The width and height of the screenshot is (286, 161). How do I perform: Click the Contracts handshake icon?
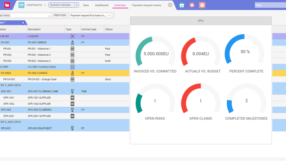click(x=21, y=5)
